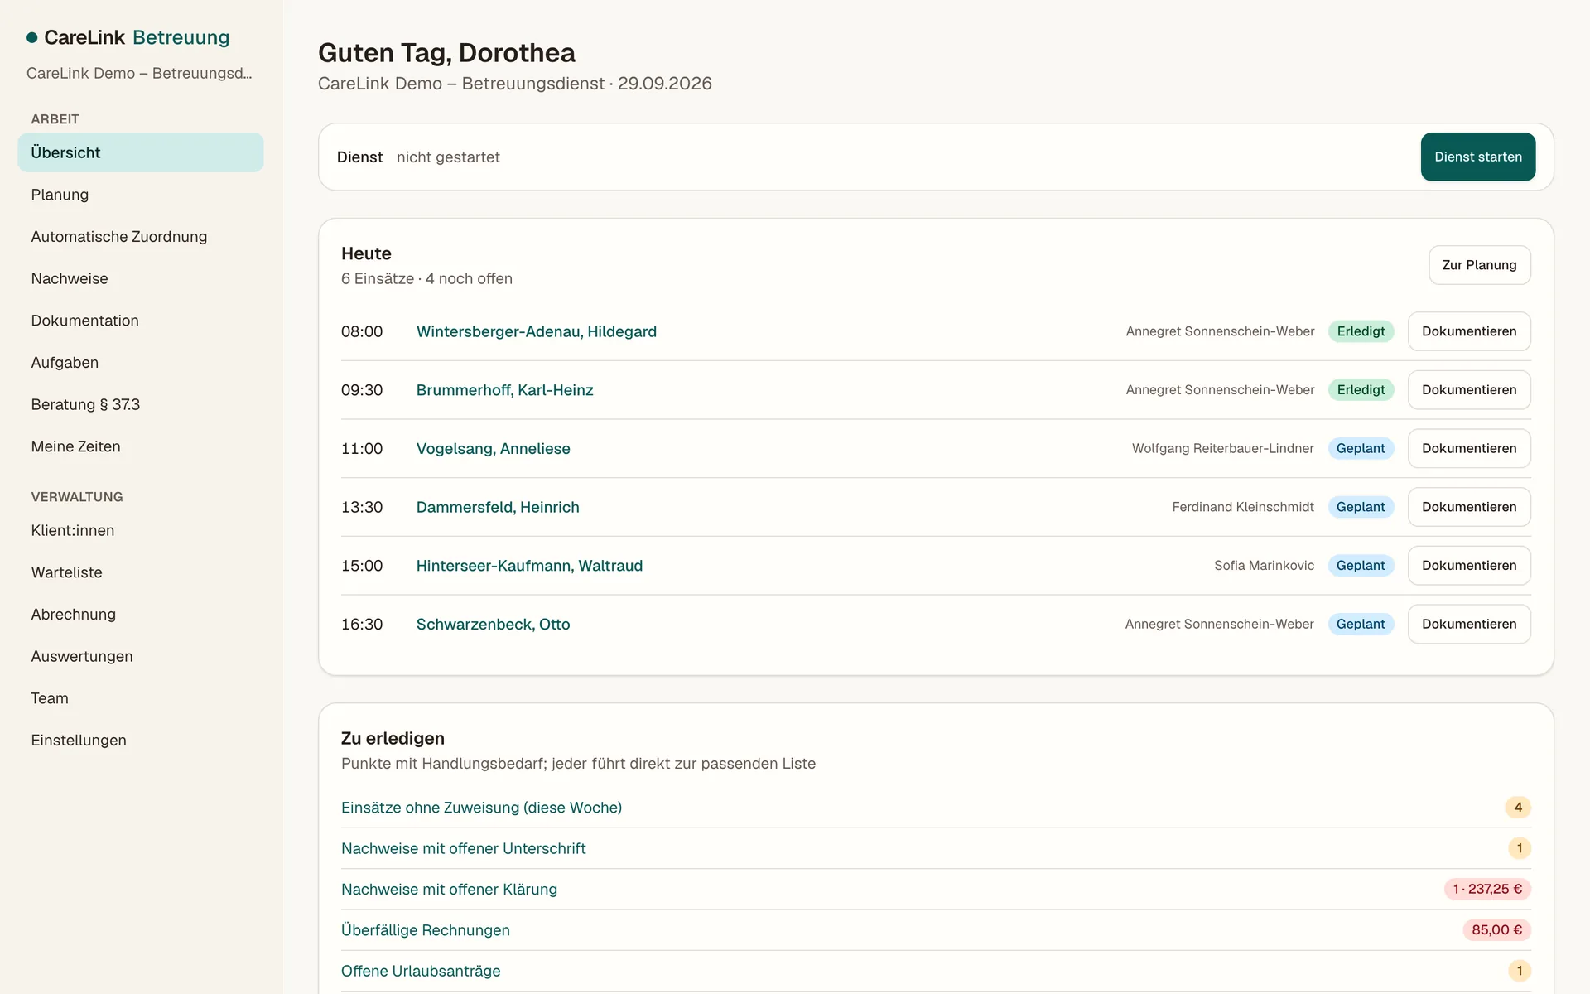This screenshot has height=994, width=1590.
Task: Click the CareLink Betreuung logo
Action: point(128,37)
